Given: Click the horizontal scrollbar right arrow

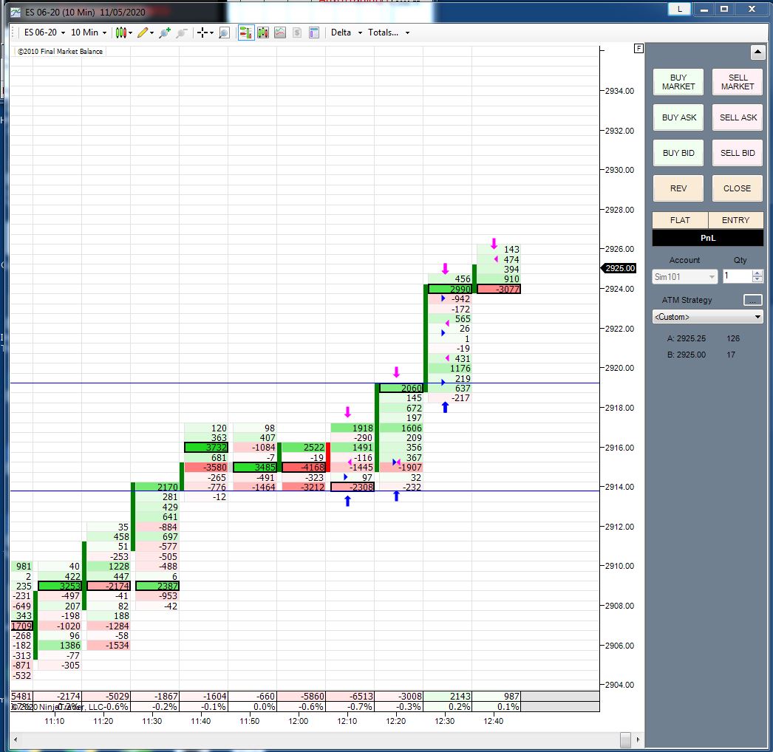Looking at the screenshot, I should pos(638,739).
